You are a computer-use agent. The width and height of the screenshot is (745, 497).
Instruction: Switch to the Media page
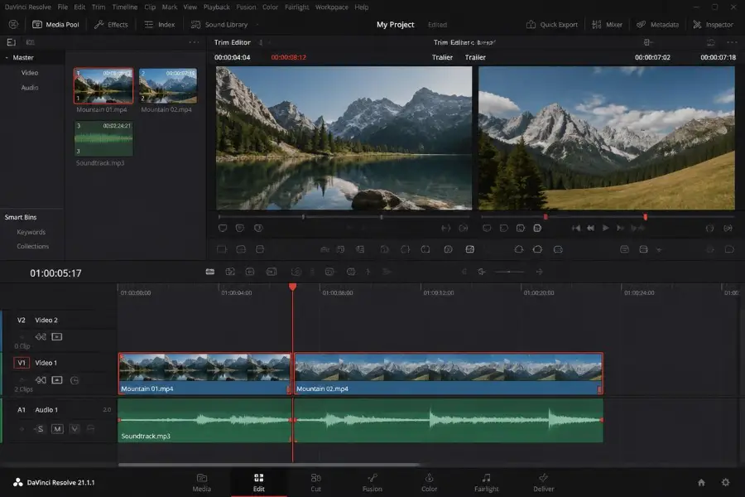pos(201,483)
